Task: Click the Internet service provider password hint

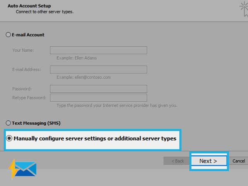Action: (x=117, y=105)
